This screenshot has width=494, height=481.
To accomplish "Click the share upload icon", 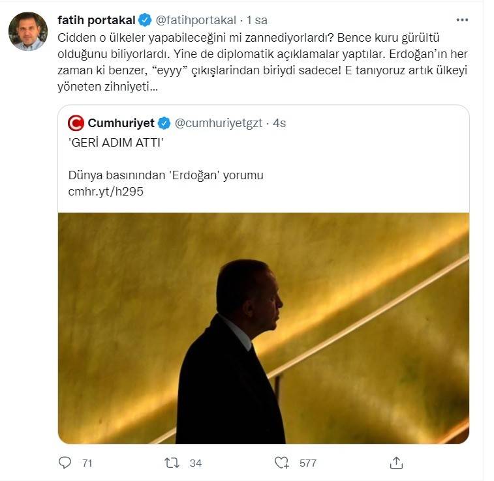I will tap(396, 463).
